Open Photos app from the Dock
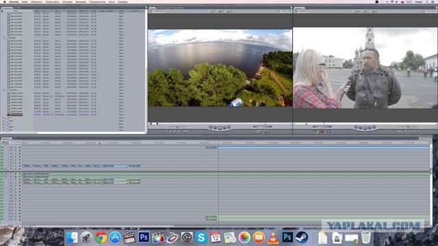The image size is (438, 246). click(244, 238)
